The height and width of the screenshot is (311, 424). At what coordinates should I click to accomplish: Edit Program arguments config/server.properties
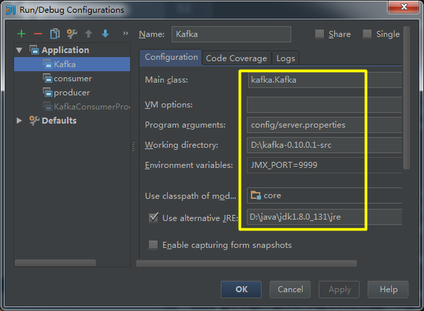click(325, 125)
